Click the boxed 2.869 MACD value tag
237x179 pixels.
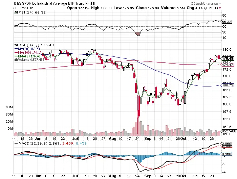226,144
